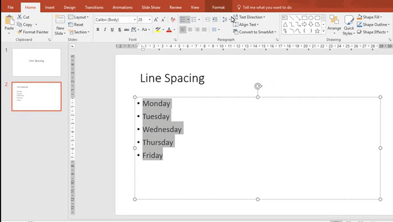Image resolution: width=393 pixels, height=222 pixels.
Task: Open the Transitions tab
Action: pyautogui.click(x=94, y=7)
